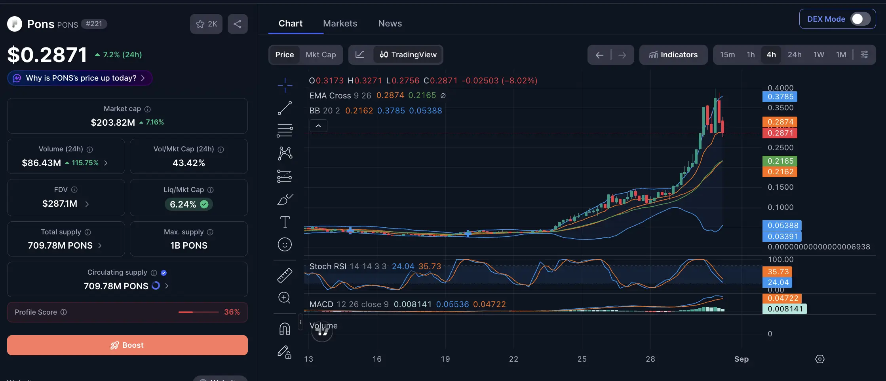Viewport: 886px width, 381px height.
Task: Set interval to 24h
Action: tap(795, 55)
